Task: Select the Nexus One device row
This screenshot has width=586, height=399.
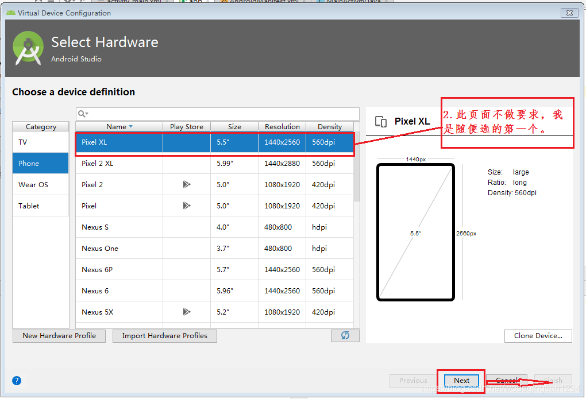Action: (214, 249)
